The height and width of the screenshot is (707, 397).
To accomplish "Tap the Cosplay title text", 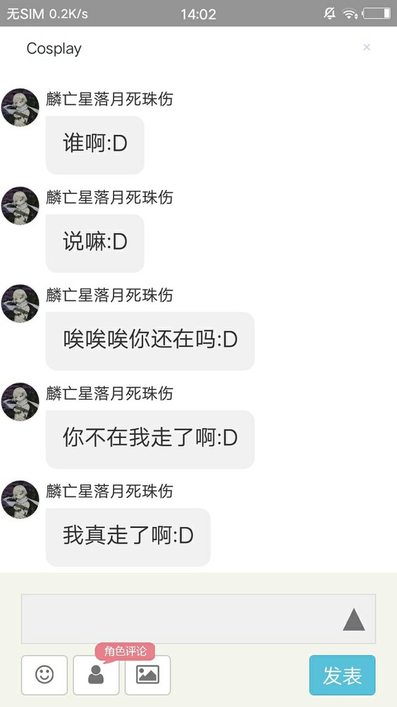I will (54, 48).
